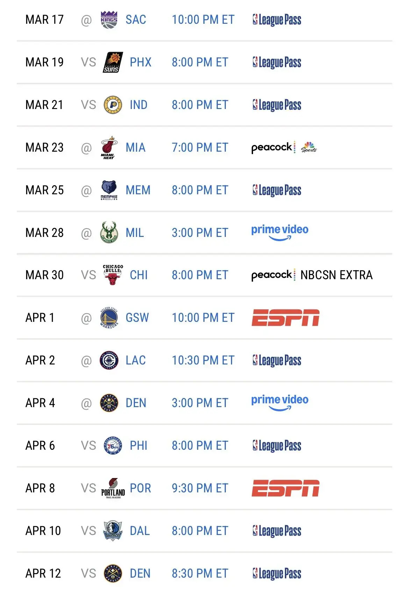Click the Chicago Bulls logo
Screen dimensions: 409x593
113,275
